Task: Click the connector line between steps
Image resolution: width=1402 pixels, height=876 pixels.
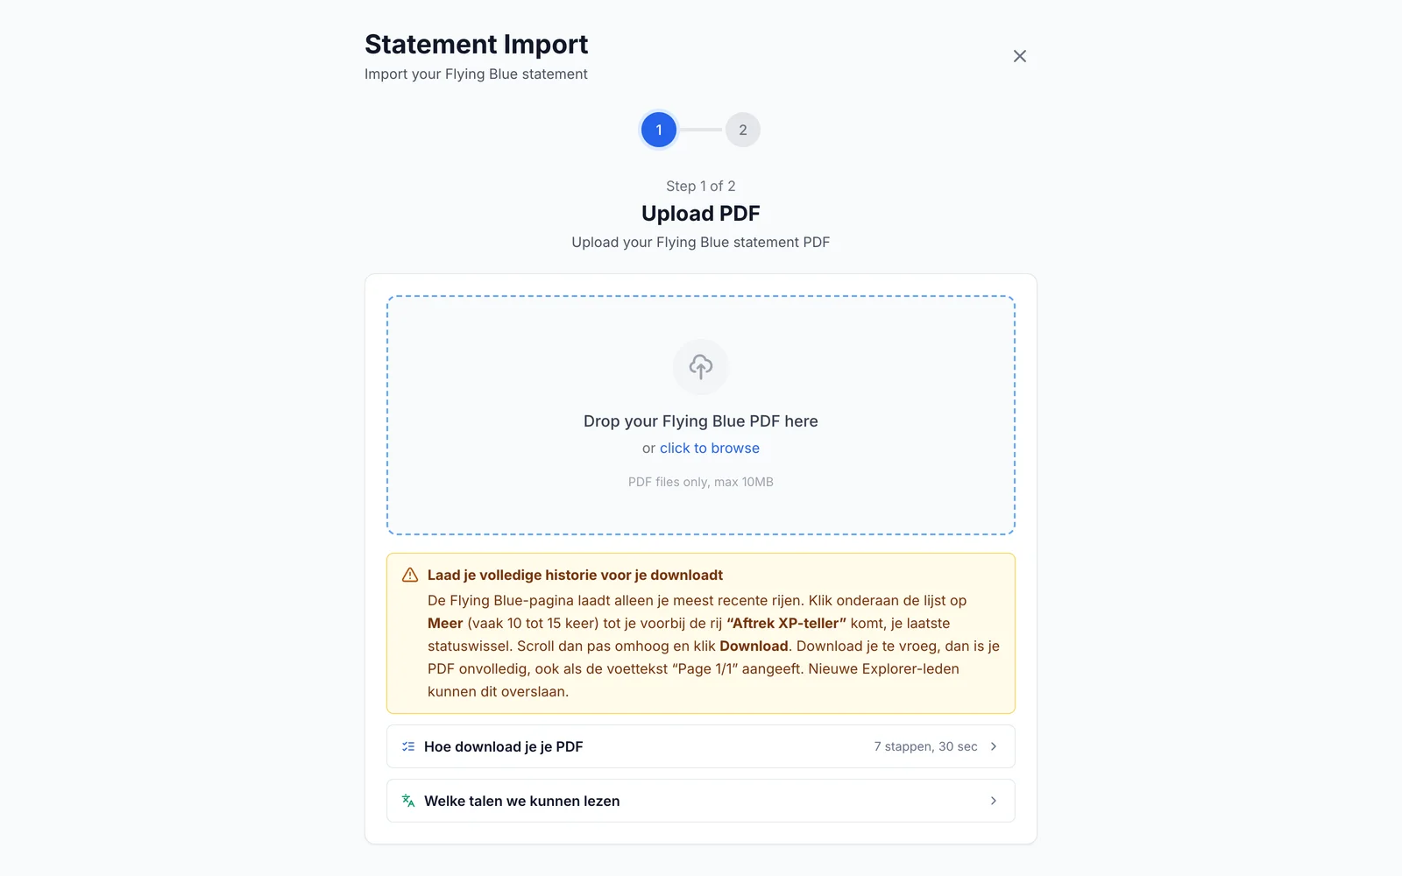Action: pos(701,130)
